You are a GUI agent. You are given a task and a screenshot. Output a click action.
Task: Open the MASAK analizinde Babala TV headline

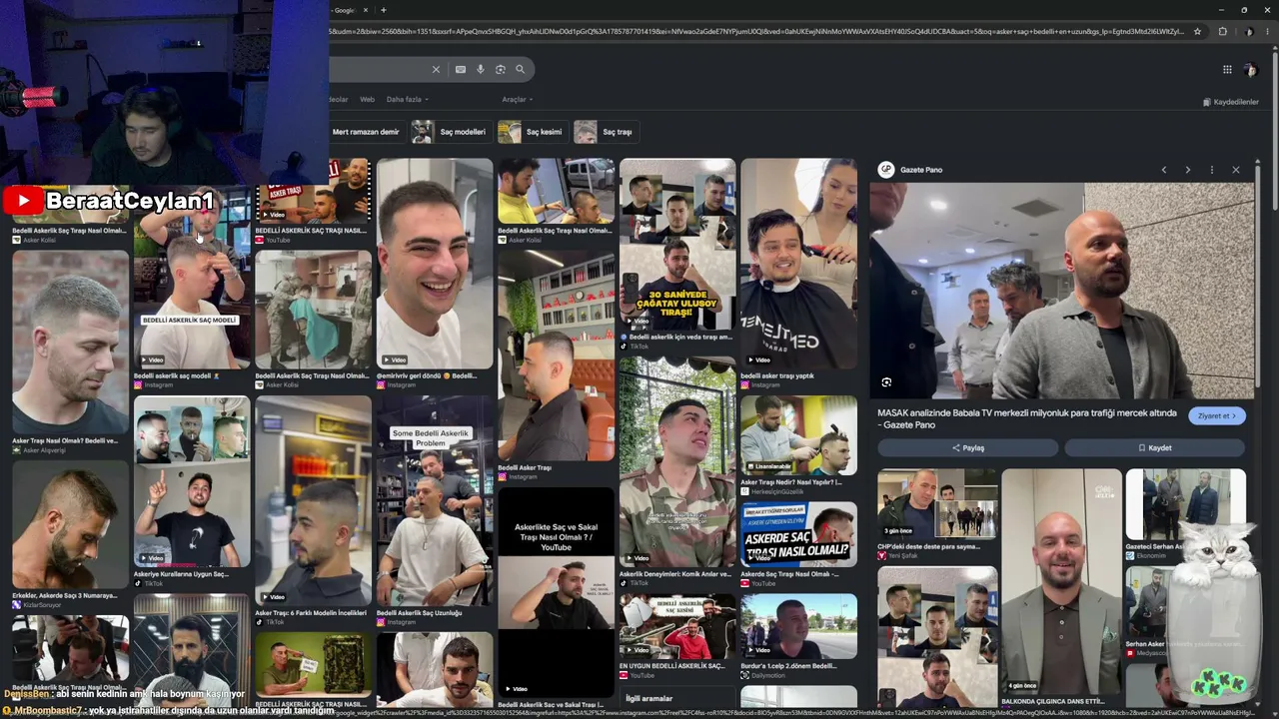1027,418
